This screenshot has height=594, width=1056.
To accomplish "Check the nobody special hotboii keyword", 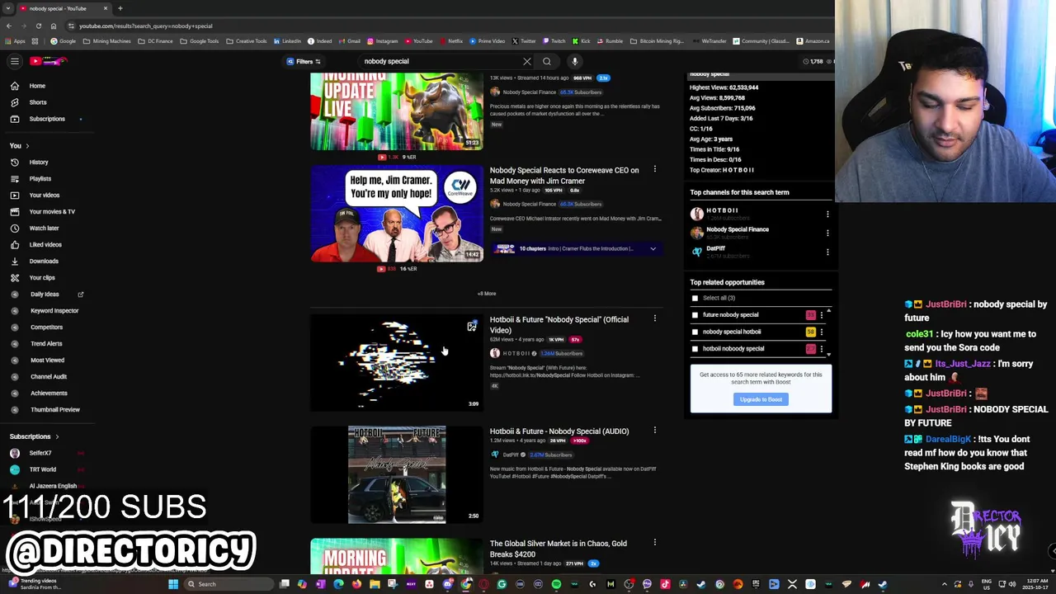I will [695, 332].
